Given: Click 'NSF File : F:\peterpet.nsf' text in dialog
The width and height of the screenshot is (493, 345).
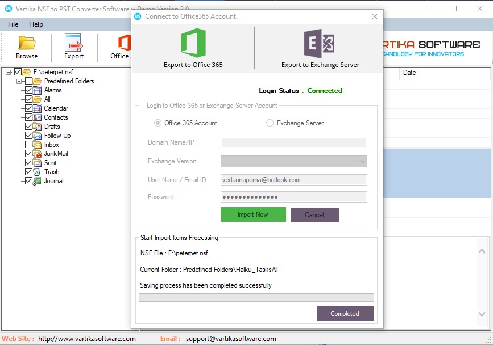Looking at the screenshot, I should [174, 253].
